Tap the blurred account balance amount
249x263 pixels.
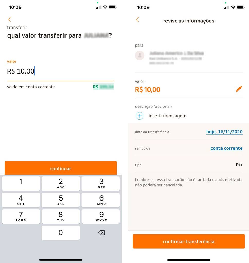click(106, 87)
